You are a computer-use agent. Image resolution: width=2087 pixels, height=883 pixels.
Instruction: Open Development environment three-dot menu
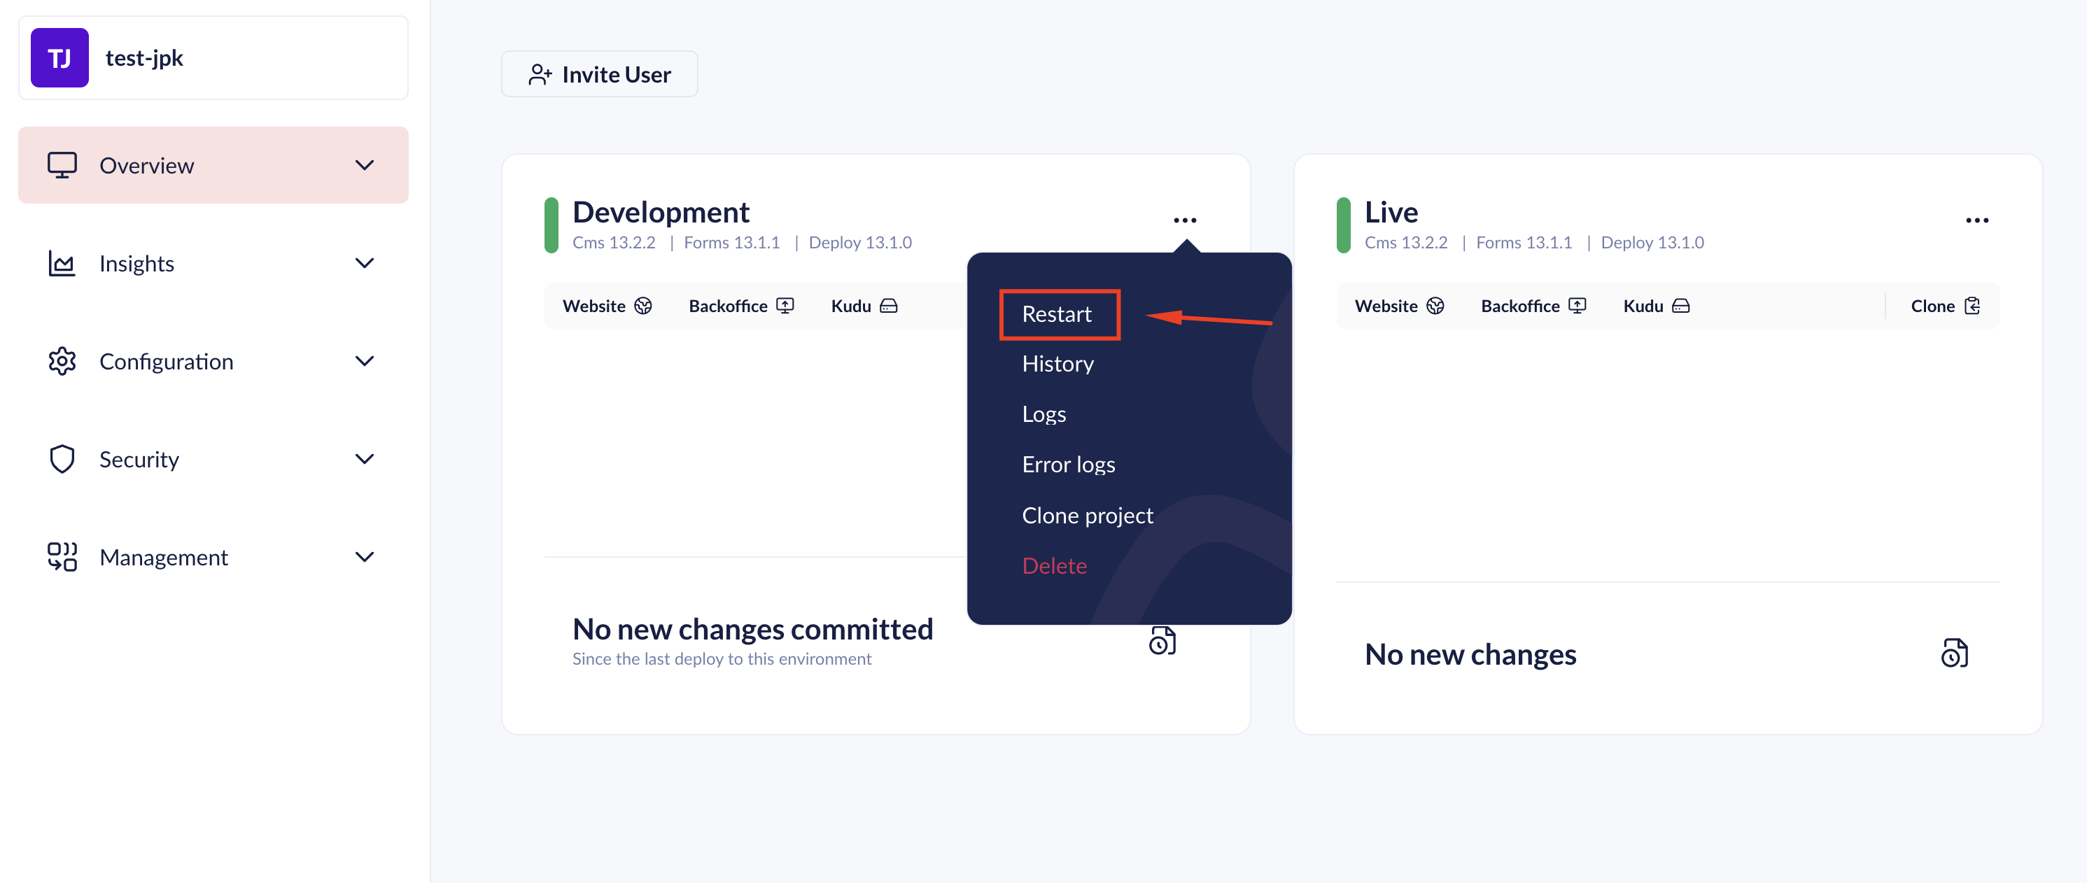pos(1184,220)
